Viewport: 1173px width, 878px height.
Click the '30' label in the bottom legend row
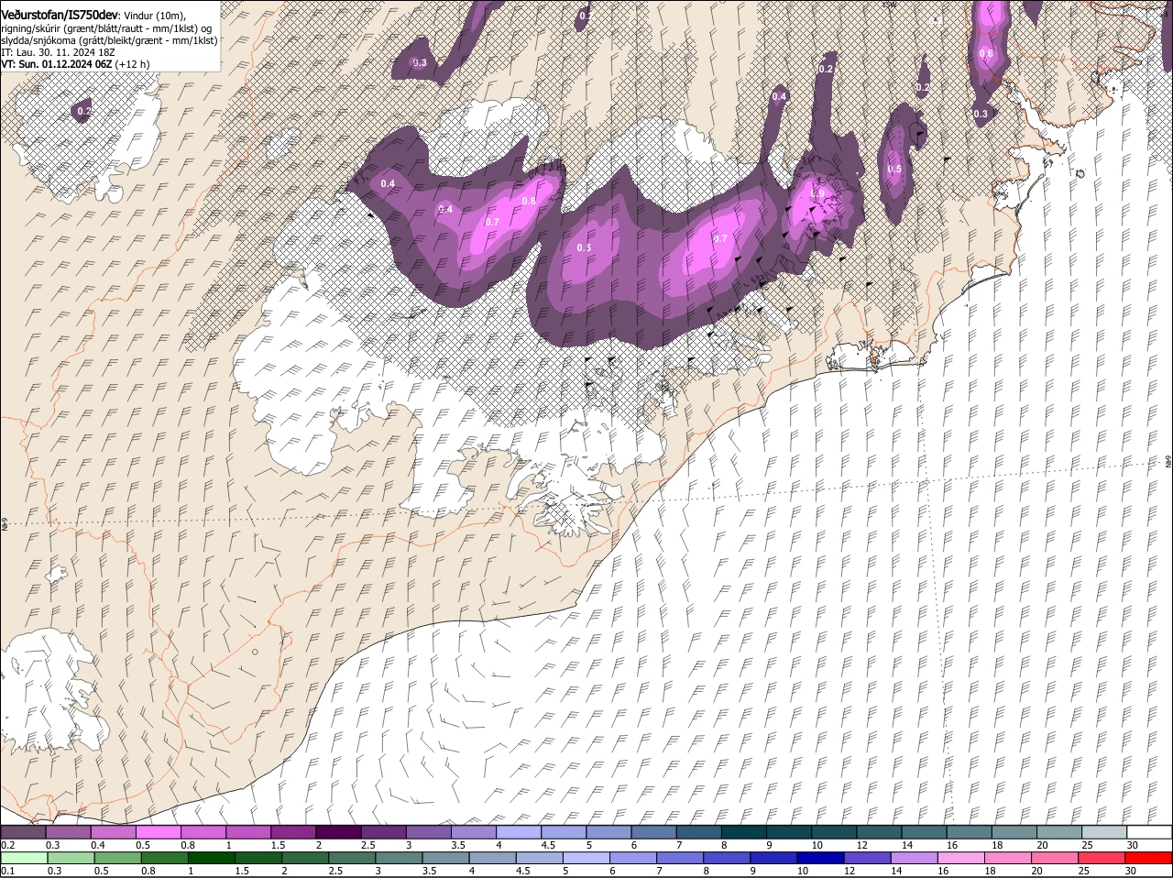[1130, 871]
